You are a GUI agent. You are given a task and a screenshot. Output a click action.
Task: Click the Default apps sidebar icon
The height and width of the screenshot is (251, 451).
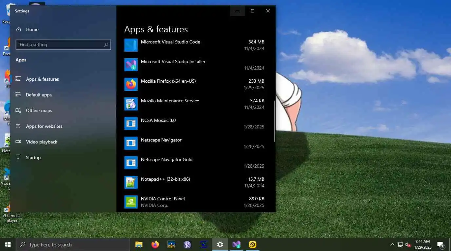click(18, 95)
